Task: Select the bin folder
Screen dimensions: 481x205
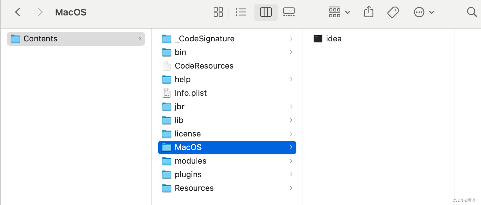Action: 227,52
